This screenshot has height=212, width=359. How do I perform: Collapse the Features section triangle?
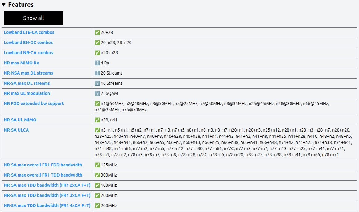coord(4,5)
